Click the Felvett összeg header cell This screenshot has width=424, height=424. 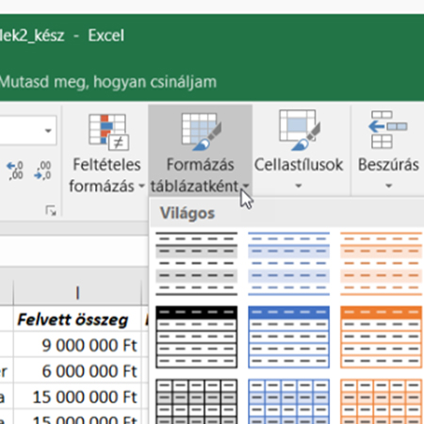[x=77, y=318]
